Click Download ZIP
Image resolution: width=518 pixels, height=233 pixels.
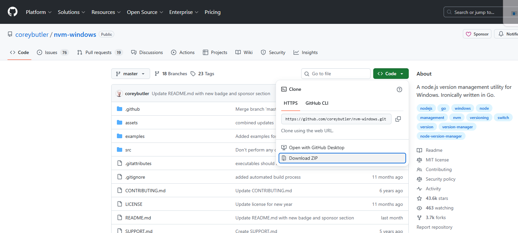pyautogui.click(x=342, y=158)
